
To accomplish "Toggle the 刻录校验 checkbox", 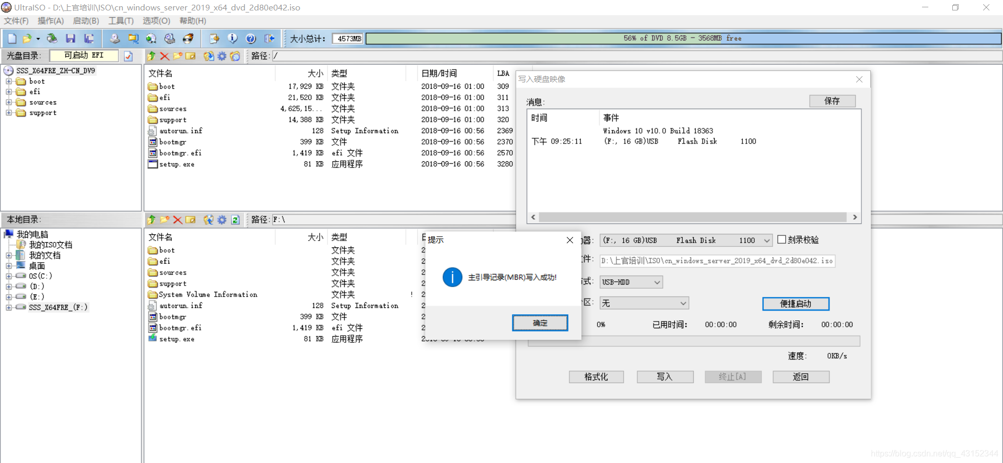I will [x=782, y=240].
